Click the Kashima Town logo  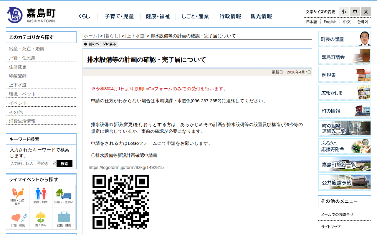tap(31, 15)
